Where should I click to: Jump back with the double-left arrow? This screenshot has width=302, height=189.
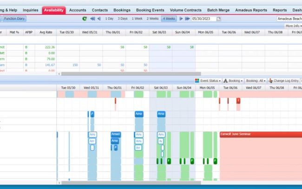pos(92,19)
